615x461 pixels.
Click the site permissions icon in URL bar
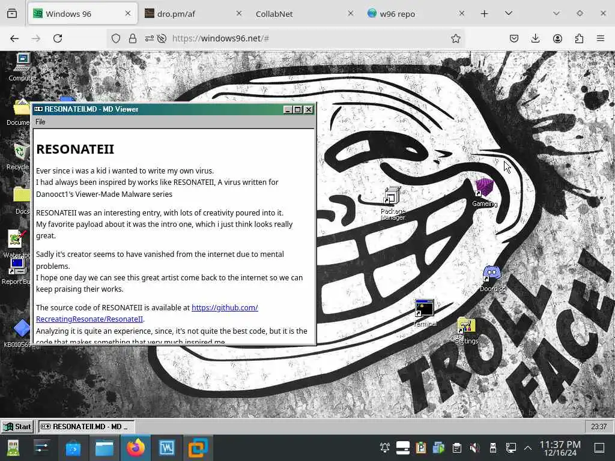tap(150, 38)
